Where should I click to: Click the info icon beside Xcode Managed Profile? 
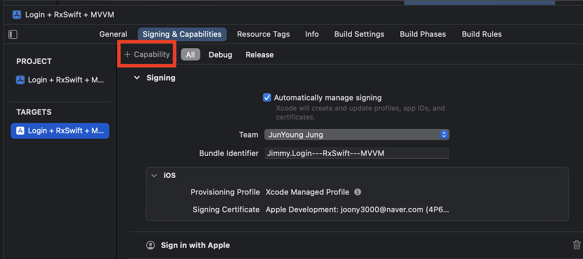(358, 192)
